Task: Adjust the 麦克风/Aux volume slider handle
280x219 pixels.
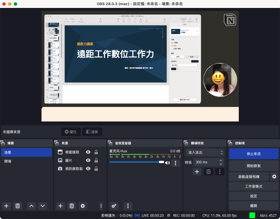Action: tap(161, 162)
